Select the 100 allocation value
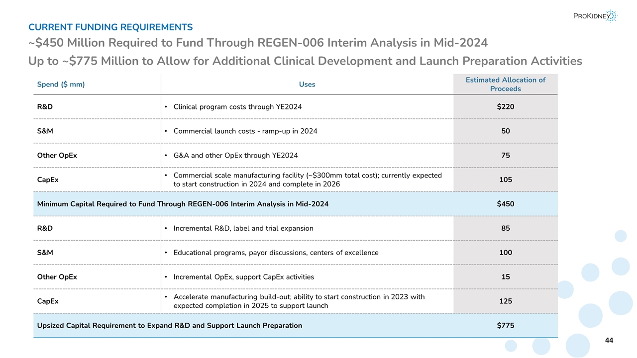637x358 pixels. pyautogui.click(x=506, y=253)
